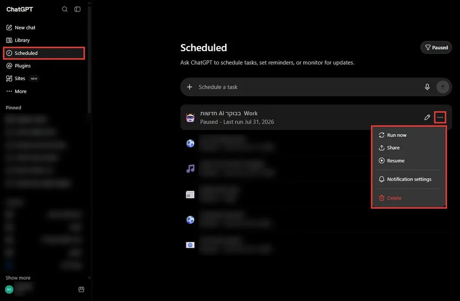460x301 pixels.
Task: Open the BA profile avatar
Action: [9, 290]
